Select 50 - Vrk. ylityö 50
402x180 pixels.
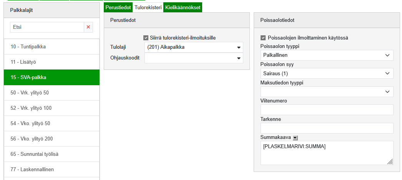click(51, 92)
